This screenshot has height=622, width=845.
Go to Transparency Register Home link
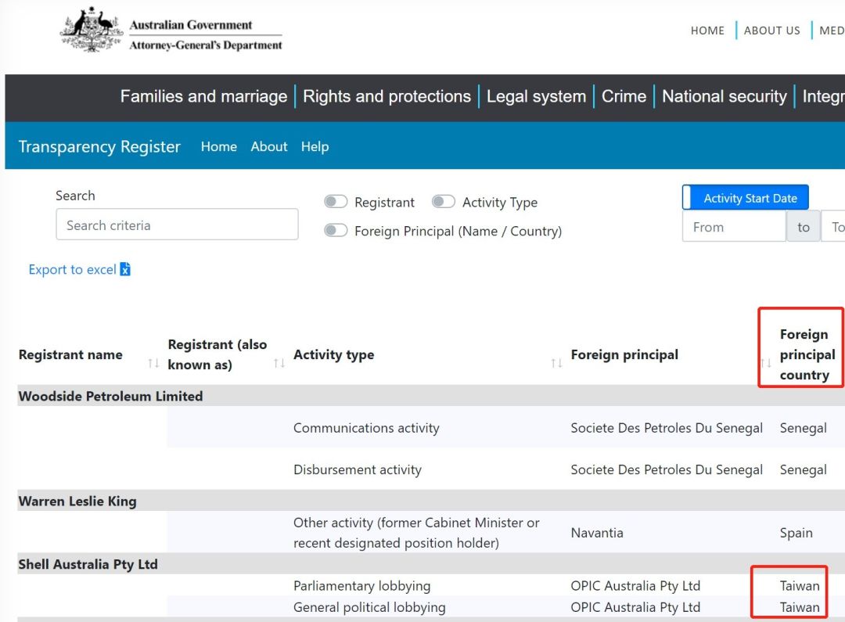tap(219, 146)
